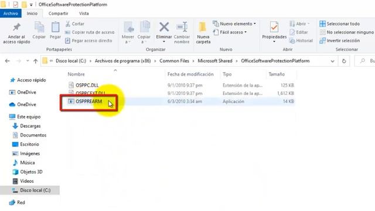
Task: Open Vídeos in sidebar
Action: [x=23, y=181]
